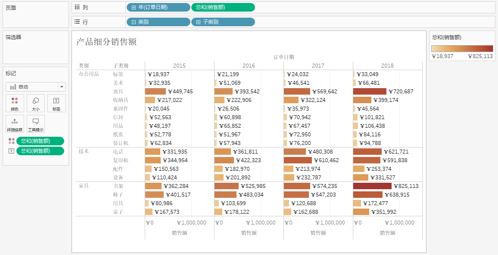498x255 pixels.
Task: Expand the 年(订单日期) pill plus sign
Action: (x=134, y=7)
